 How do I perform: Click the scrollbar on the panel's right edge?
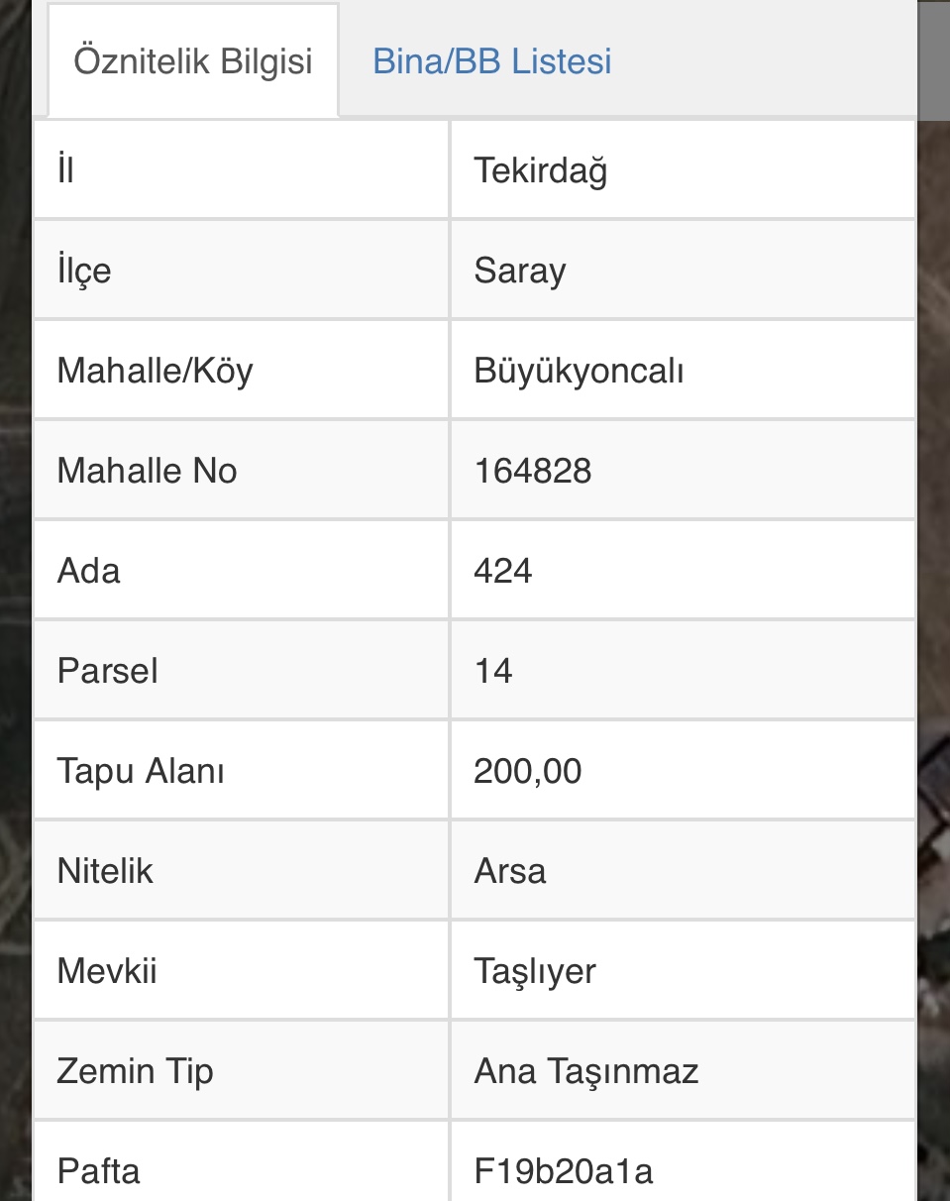coord(933,59)
